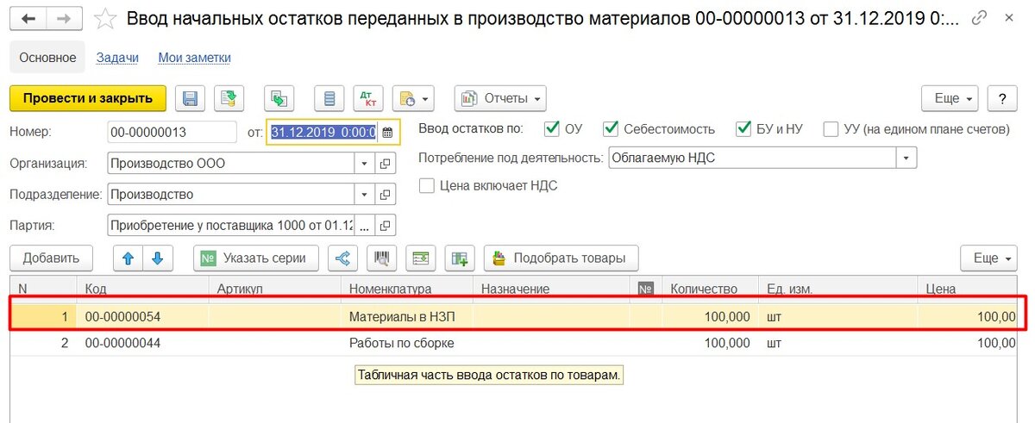Image resolution: width=1035 pixels, height=423 pixels.
Task: Expand Потребление под деятельность dropdown
Action: (x=906, y=159)
